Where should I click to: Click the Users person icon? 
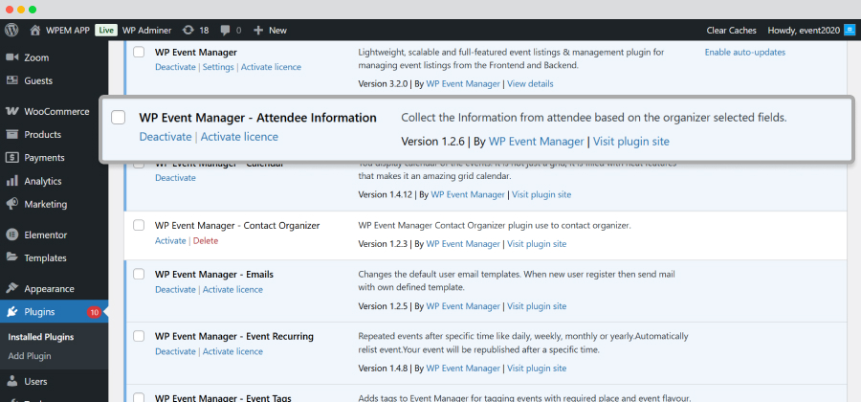pyautogui.click(x=12, y=381)
